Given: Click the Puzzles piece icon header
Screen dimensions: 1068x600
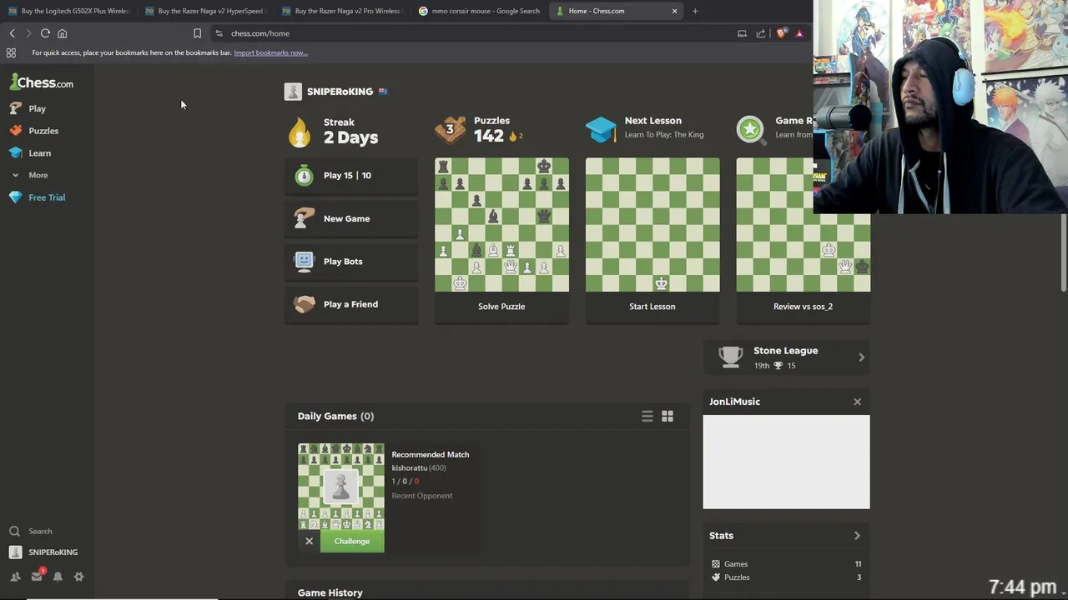Looking at the screenshot, I should click(x=451, y=130).
